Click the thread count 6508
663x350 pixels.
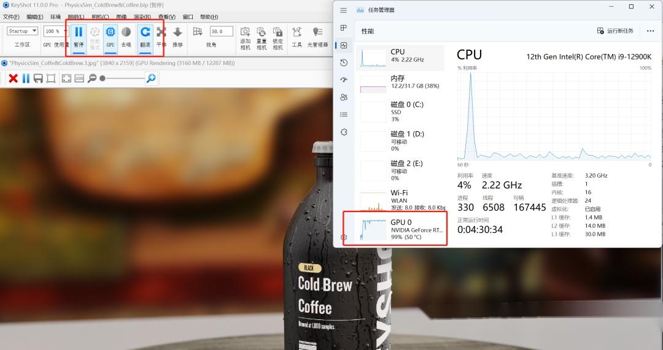click(494, 207)
